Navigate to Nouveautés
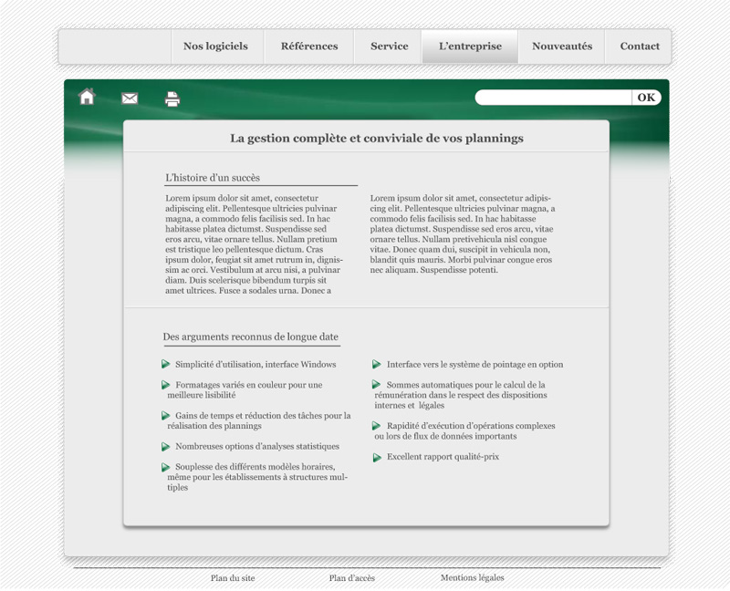The image size is (730, 591). [562, 47]
